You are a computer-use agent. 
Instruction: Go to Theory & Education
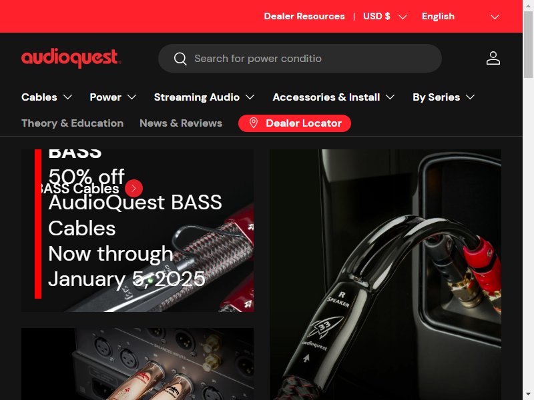73,123
